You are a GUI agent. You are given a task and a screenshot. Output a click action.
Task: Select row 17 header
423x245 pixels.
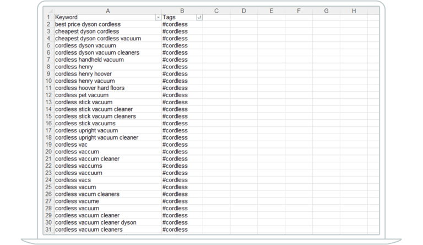tap(48, 130)
